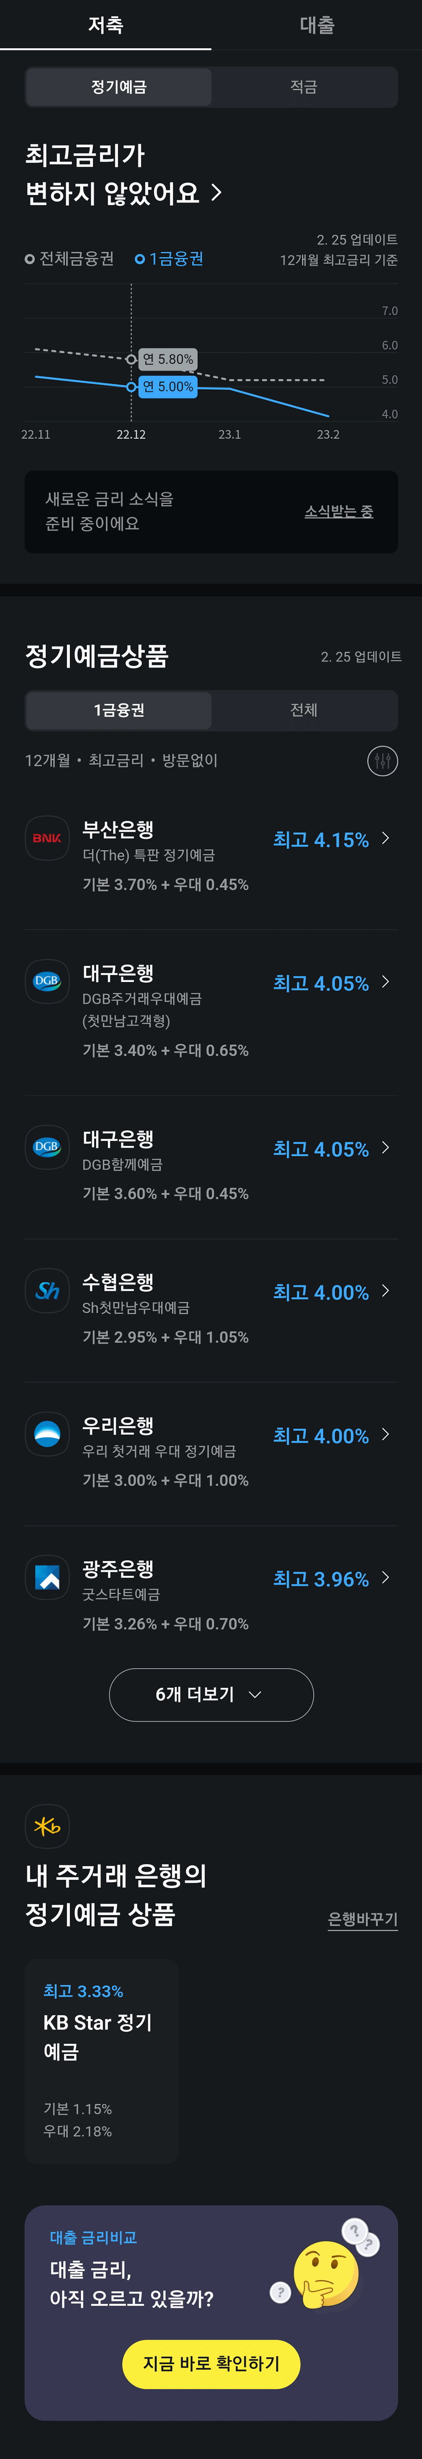Tap the Busan Bank BNK logo

pyautogui.click(x=47, y=838)
